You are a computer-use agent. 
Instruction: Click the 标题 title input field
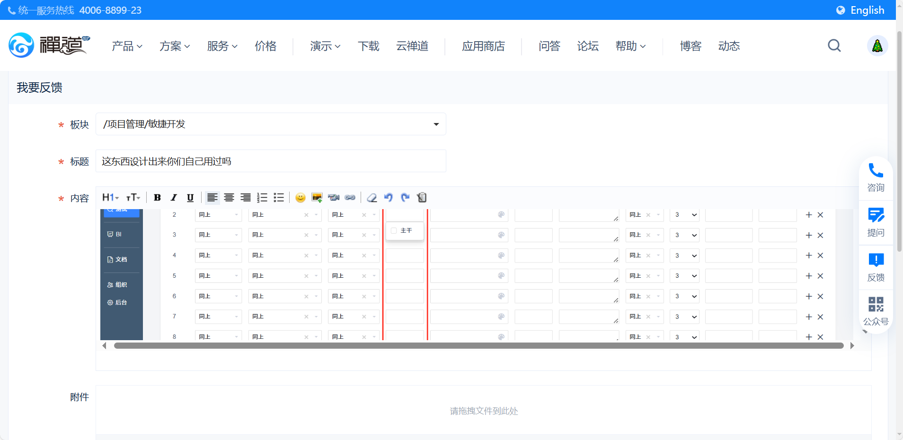coord(271,161)
